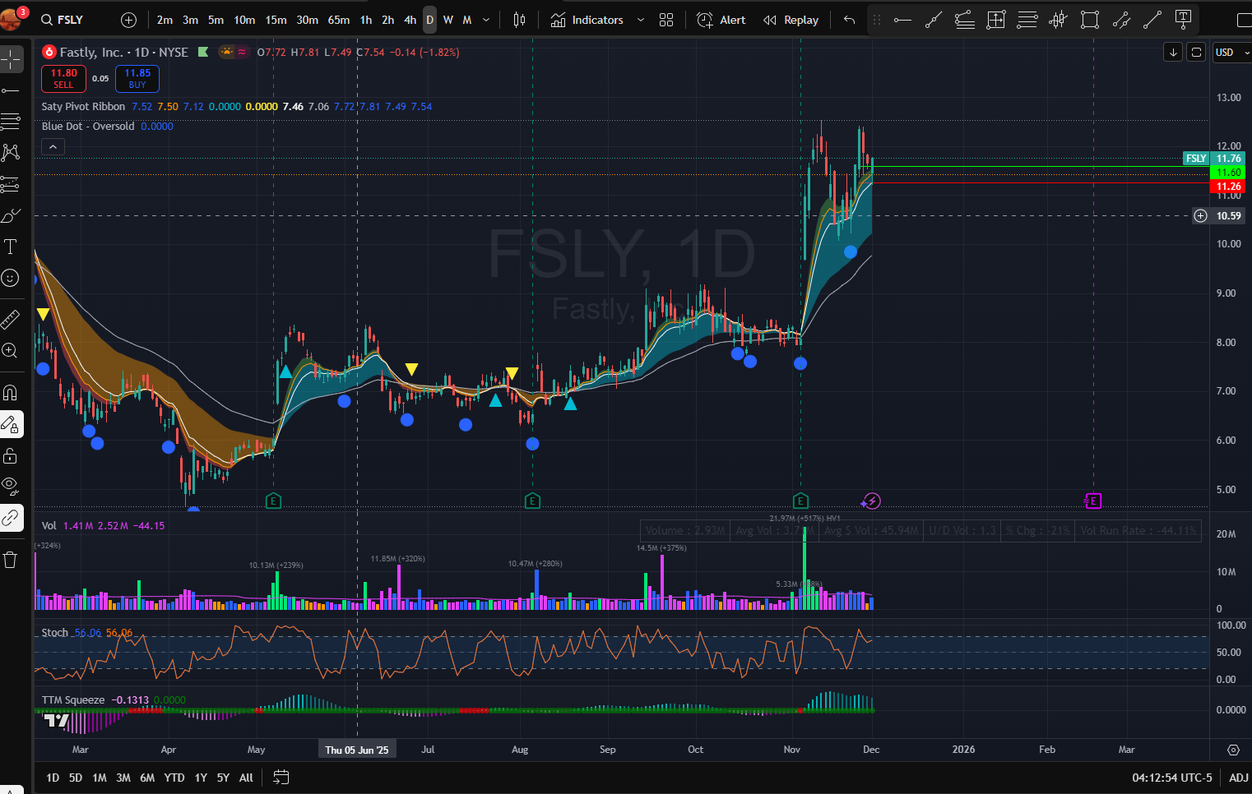The width and height of the screenshot is (1252, 794).
Task: Open the candlestick chart type selector
Action: [519, 20]
